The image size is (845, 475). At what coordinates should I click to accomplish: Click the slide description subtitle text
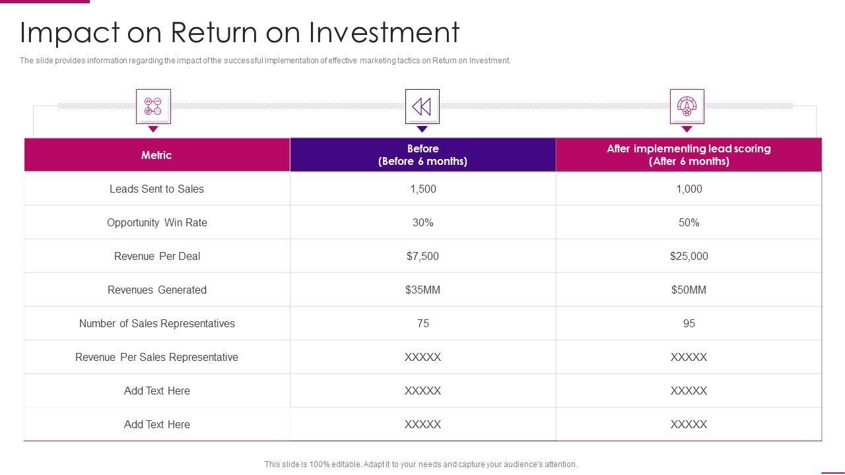(x=265, y=61)
